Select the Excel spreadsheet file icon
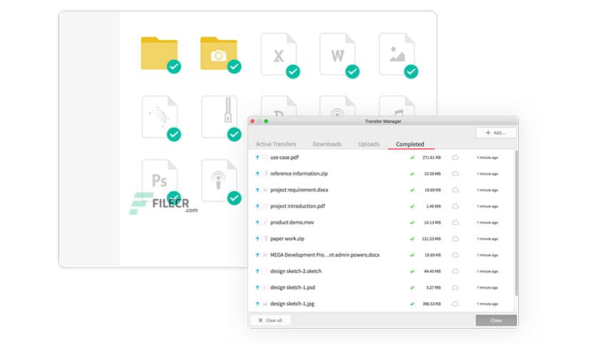The width and height of the screenshot is (596, 345). 279,54
